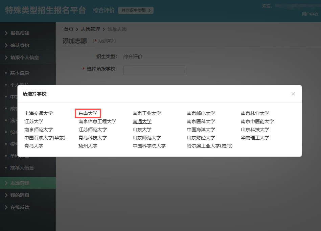This screenshot has height=231, width=321.
Task: Click the chevron icon beside 我的消息
Action: coord(6,195)
